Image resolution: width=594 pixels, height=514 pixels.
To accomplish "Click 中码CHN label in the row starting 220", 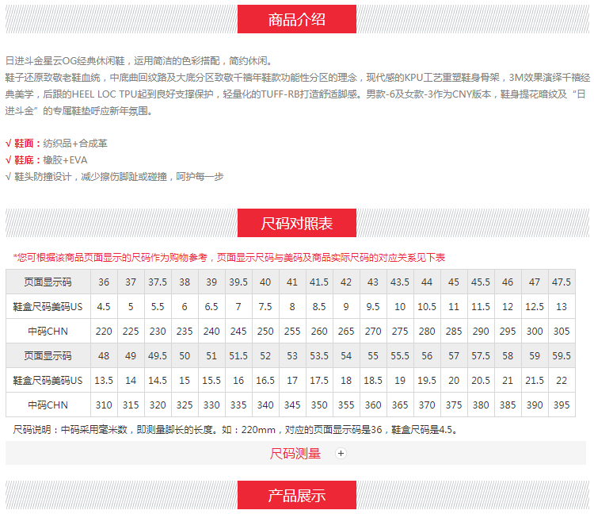I will tap(48, 331).
